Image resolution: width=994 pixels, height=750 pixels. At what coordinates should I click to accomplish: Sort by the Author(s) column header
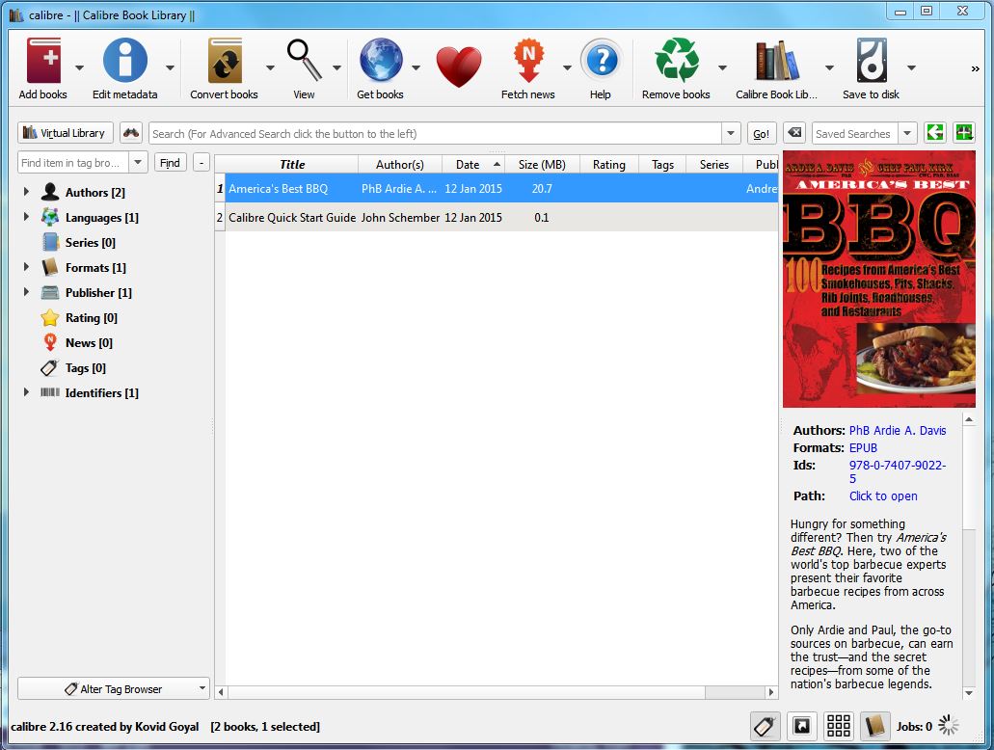[400, 164]
